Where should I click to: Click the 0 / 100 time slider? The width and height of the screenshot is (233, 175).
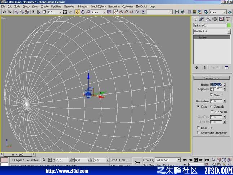click(x=18, y=154)
